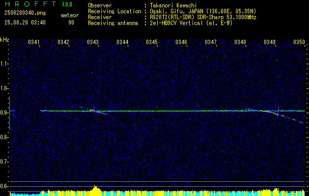Click the 0.9 kHz axis label
Image resolution: width=309 pixels, height=196 pixels.
(x=4, y=113)
